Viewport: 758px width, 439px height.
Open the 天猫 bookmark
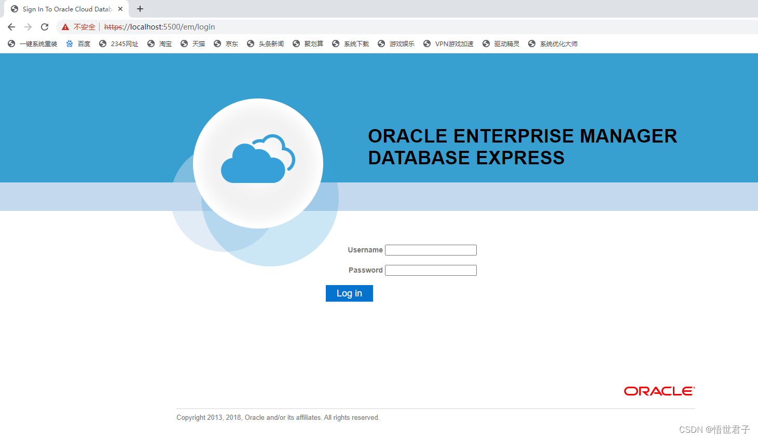(192, 44)
